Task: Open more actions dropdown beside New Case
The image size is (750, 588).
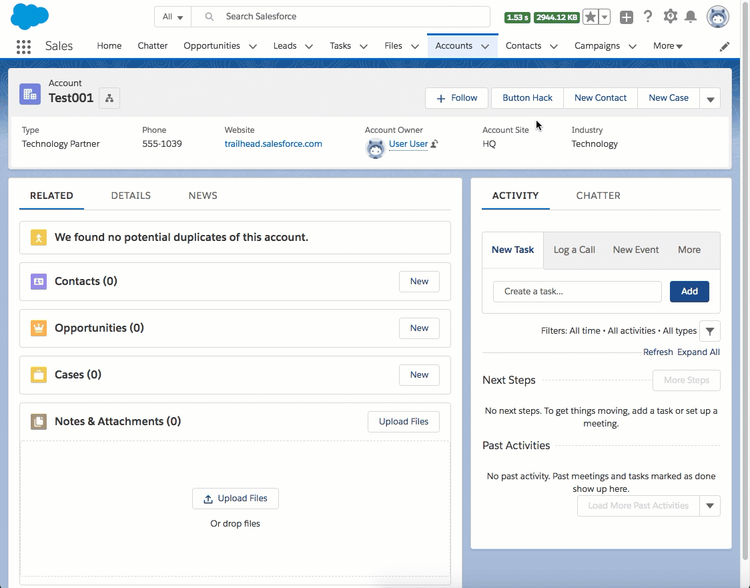Action: coord(711,98)
